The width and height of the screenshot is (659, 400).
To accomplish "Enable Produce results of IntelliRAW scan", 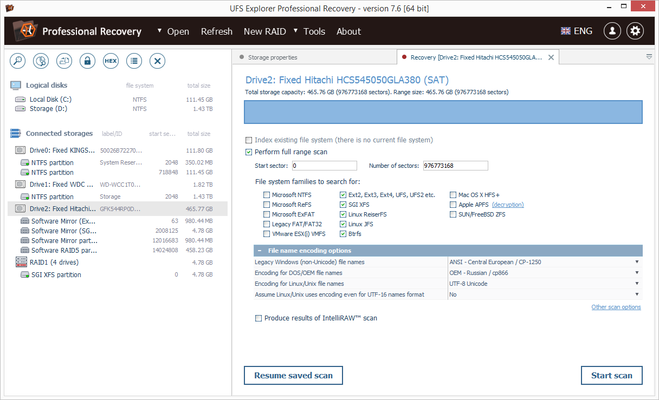I will 259,318.
